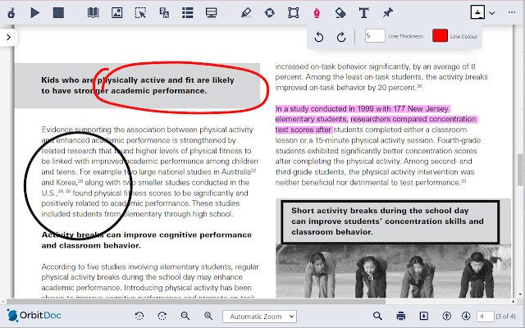Select the highlighter tool
The image size is (525, 328).
click(x=245, y=13)
